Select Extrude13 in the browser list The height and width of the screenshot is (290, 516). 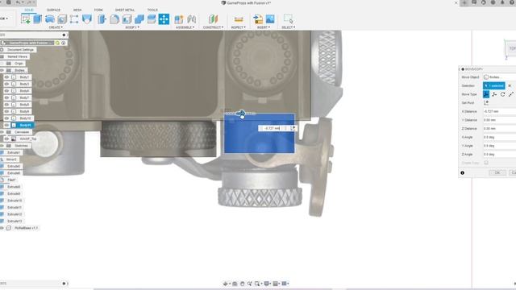[x=15, y=221]
